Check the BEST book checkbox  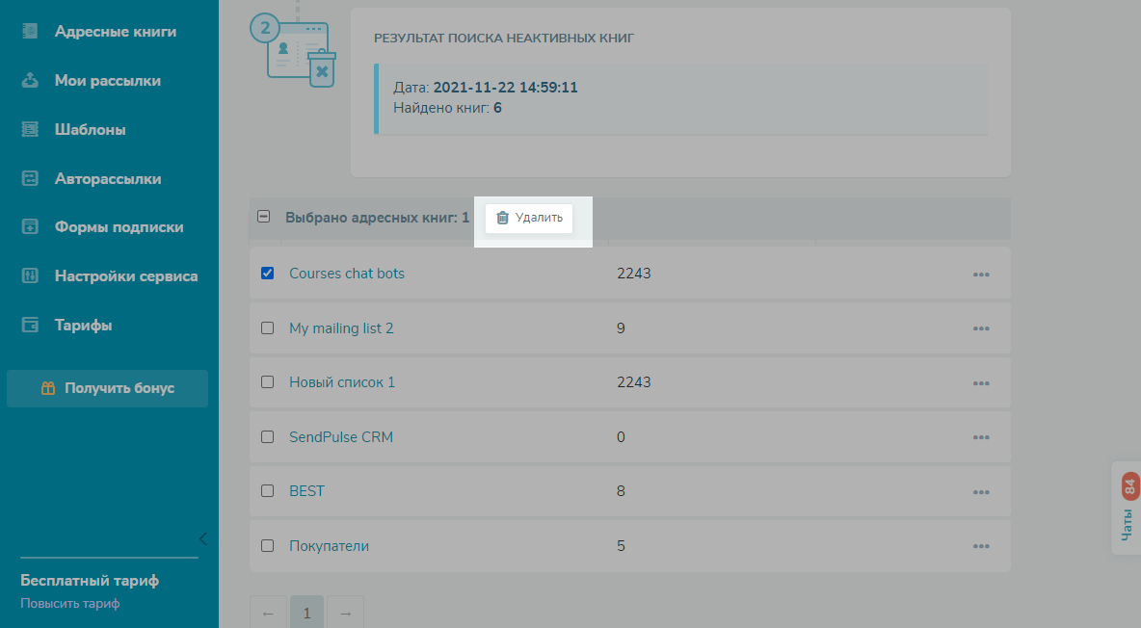tap(267, 490)
